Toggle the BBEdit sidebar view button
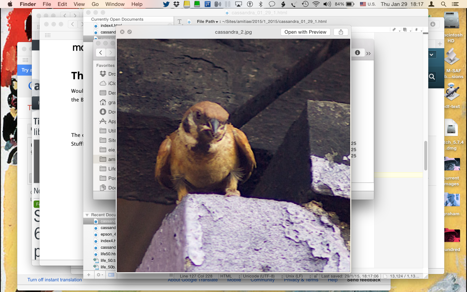This screenshot has height=292, width=467. pos(111,275)
